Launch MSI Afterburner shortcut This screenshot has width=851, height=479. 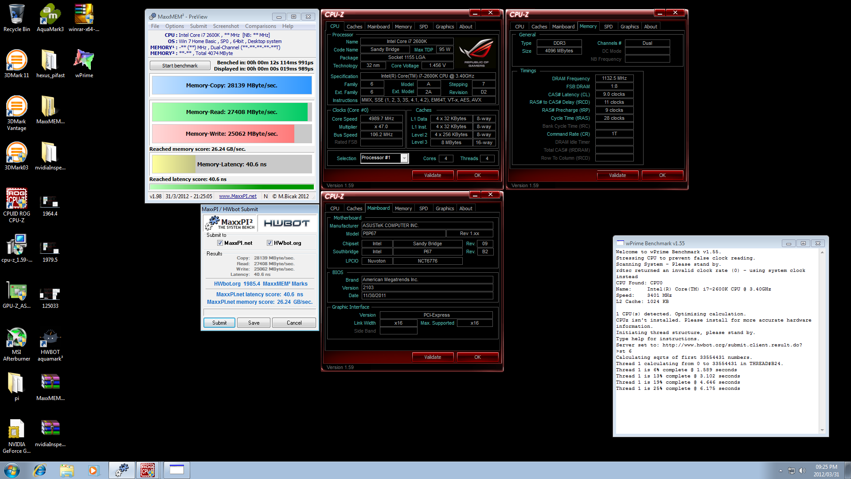(16, 344)
